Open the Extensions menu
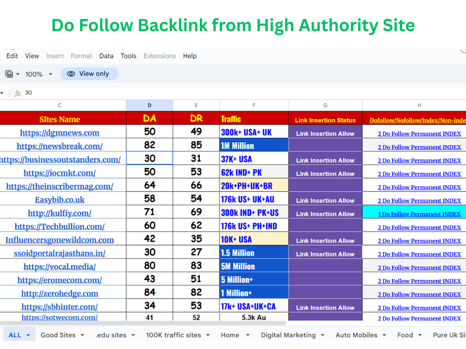The width and height of the screenshot is (466, 349). point(159,56)
